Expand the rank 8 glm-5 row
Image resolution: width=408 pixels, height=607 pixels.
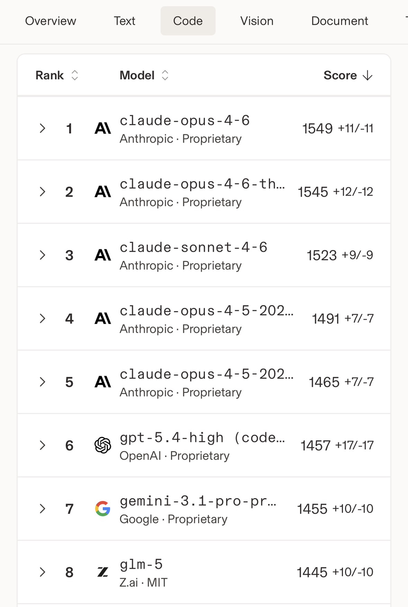[43, 572]
